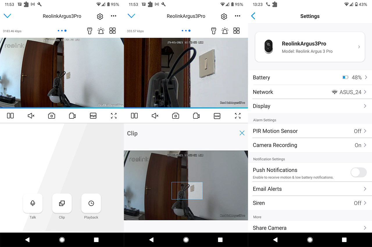Viewport: 372px width, 247px height.
Task: Open PIR Motion Sensor settings
Action: [x=310, y=131]
